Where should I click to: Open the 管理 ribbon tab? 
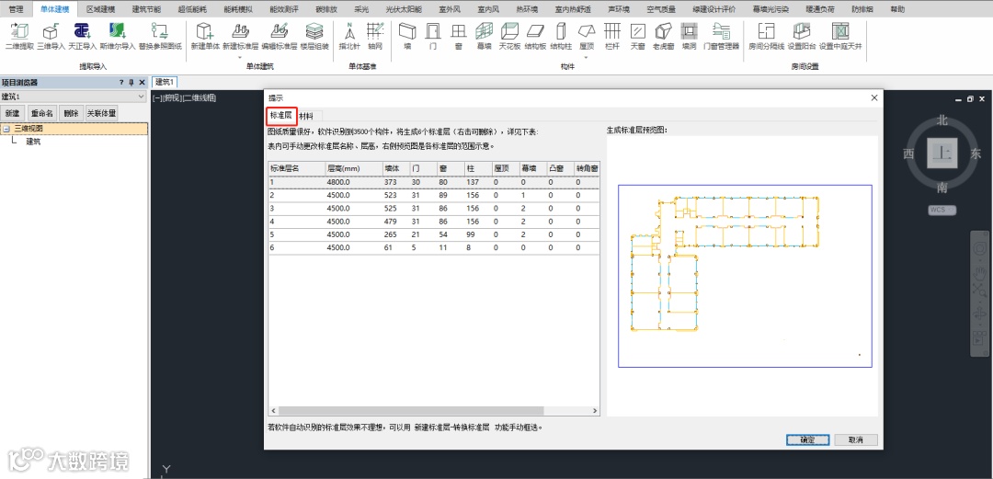[x=16, y=9]
